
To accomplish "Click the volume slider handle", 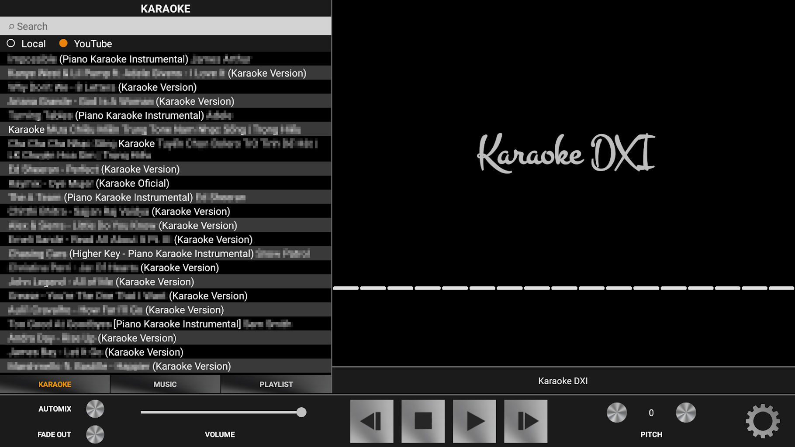I will [301, 412].
